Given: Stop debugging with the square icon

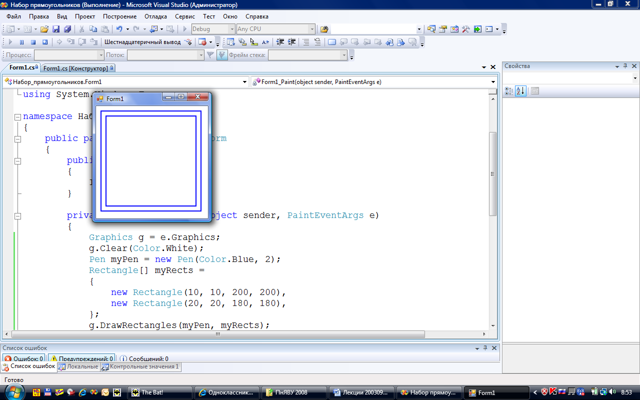Looking at the screenshot, I should 33,42.
